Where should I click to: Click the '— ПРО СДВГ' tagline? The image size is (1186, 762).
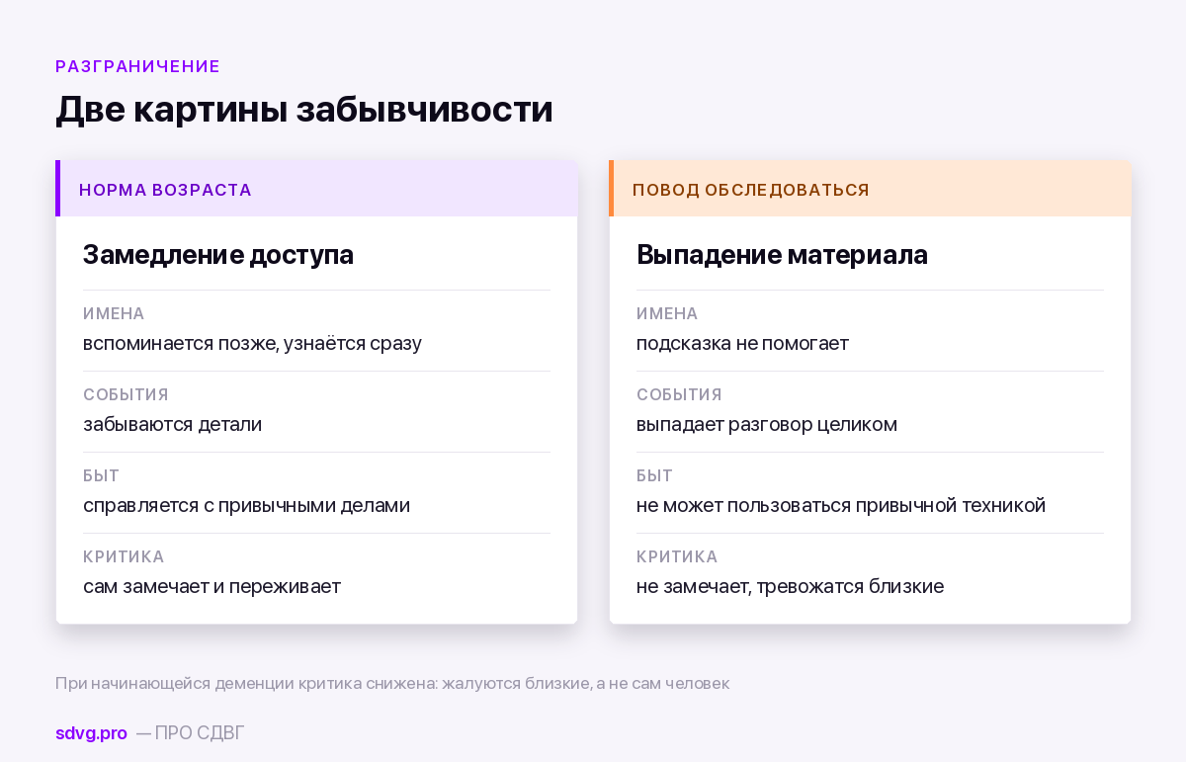(x=190, y=733)
